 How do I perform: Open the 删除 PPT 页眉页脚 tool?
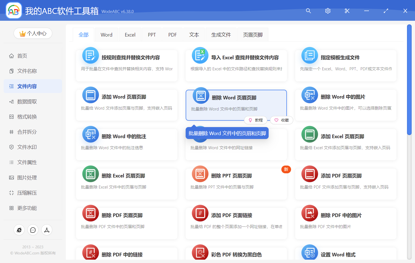tap(236, 176)
